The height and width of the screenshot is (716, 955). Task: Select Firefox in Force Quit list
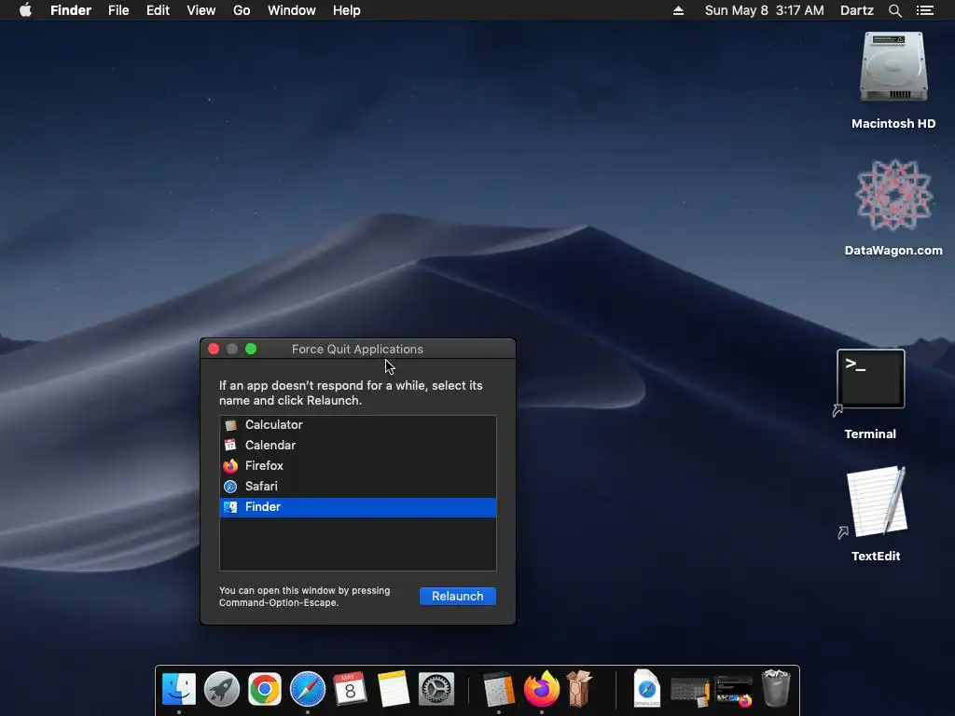click(x=358, y=466)
